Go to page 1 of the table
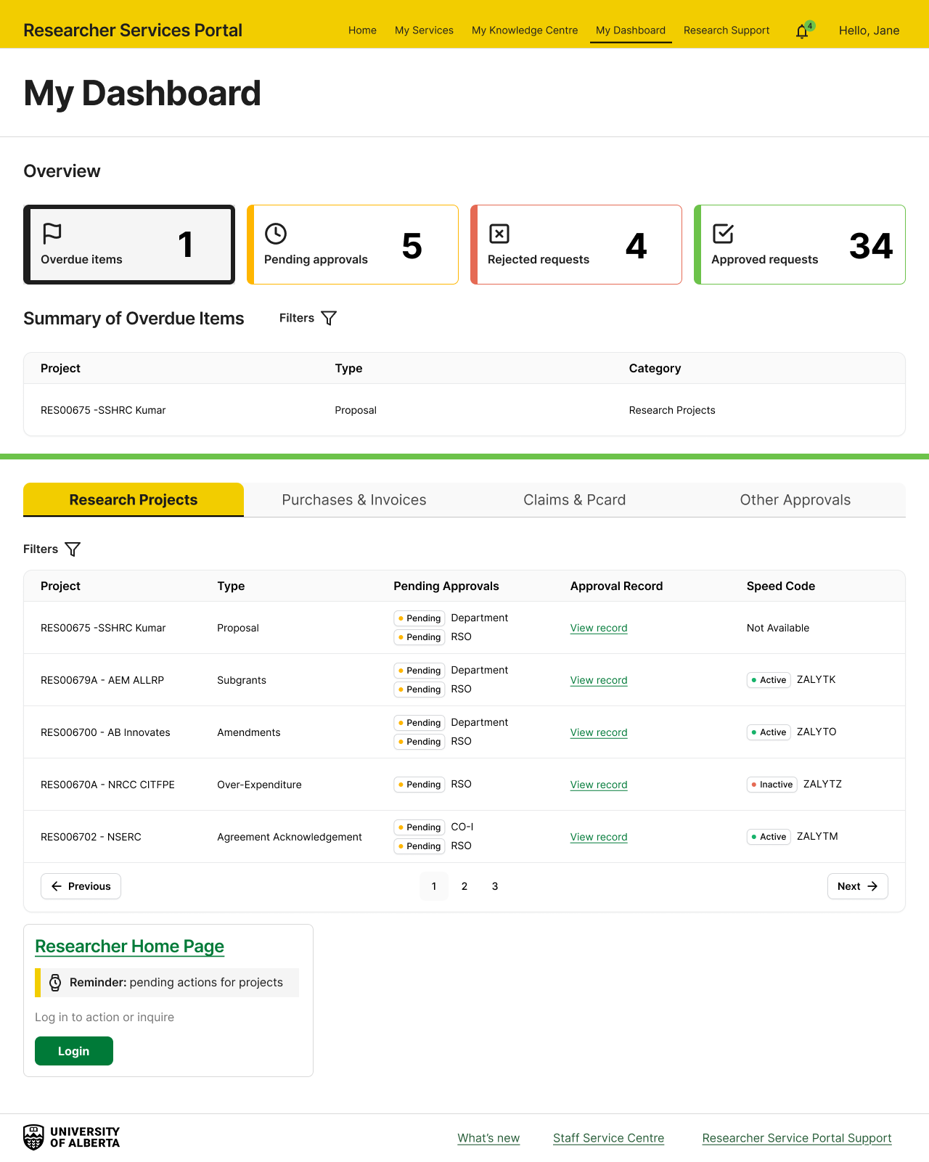This screenshot has width=929, height=1162. [x=434, y=886]
